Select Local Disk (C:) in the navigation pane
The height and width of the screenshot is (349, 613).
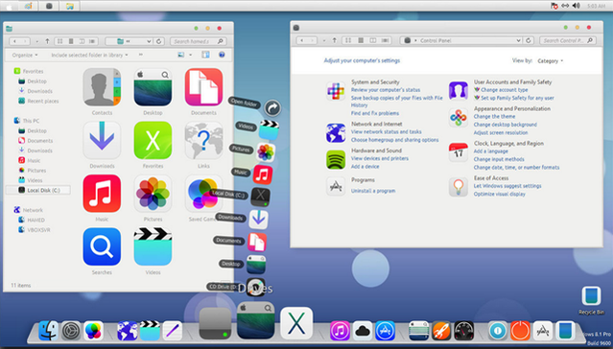tap(38, 191)
